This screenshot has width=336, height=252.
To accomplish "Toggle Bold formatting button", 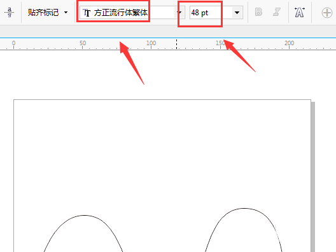I will [258, 12].
